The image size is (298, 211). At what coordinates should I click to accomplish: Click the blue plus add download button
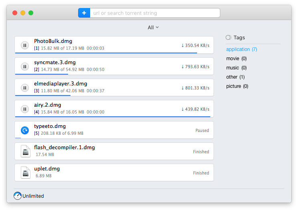tap(84, 13)
